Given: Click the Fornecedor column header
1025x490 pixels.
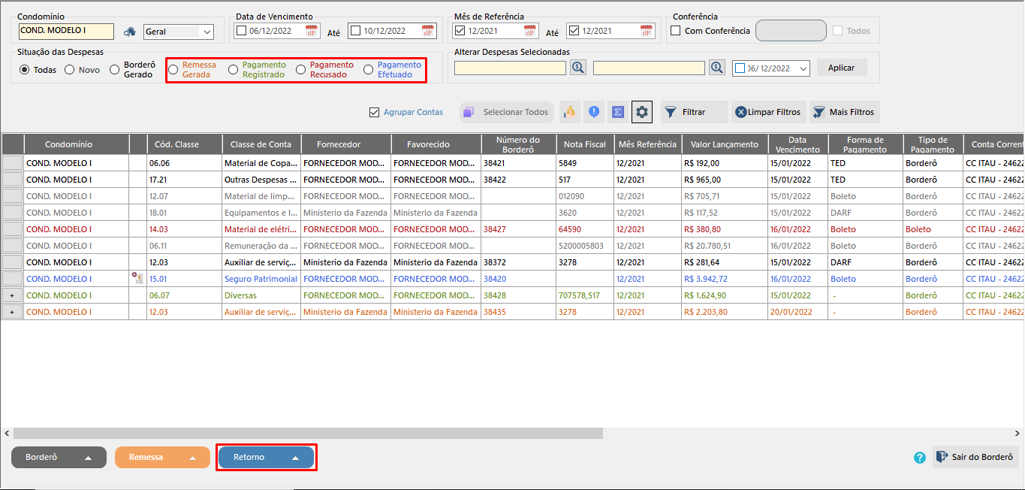Looking at the screenshot, I should [338, 144].
